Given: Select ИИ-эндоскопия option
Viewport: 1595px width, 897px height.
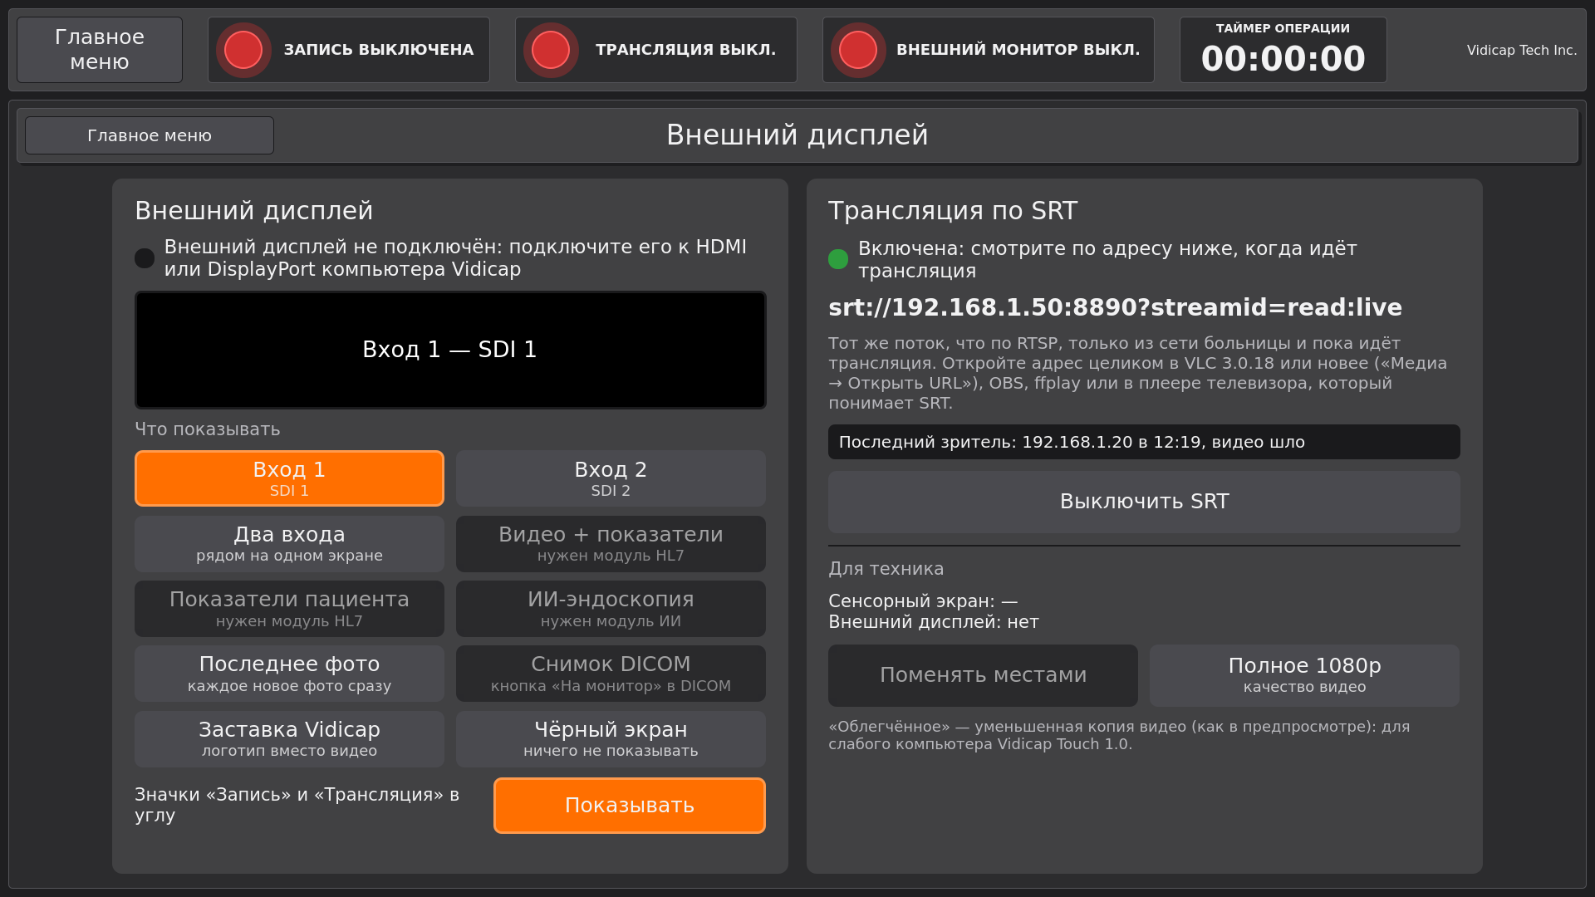Looking at the screenshot, I should pyautogui.click(x=611, y=609).
